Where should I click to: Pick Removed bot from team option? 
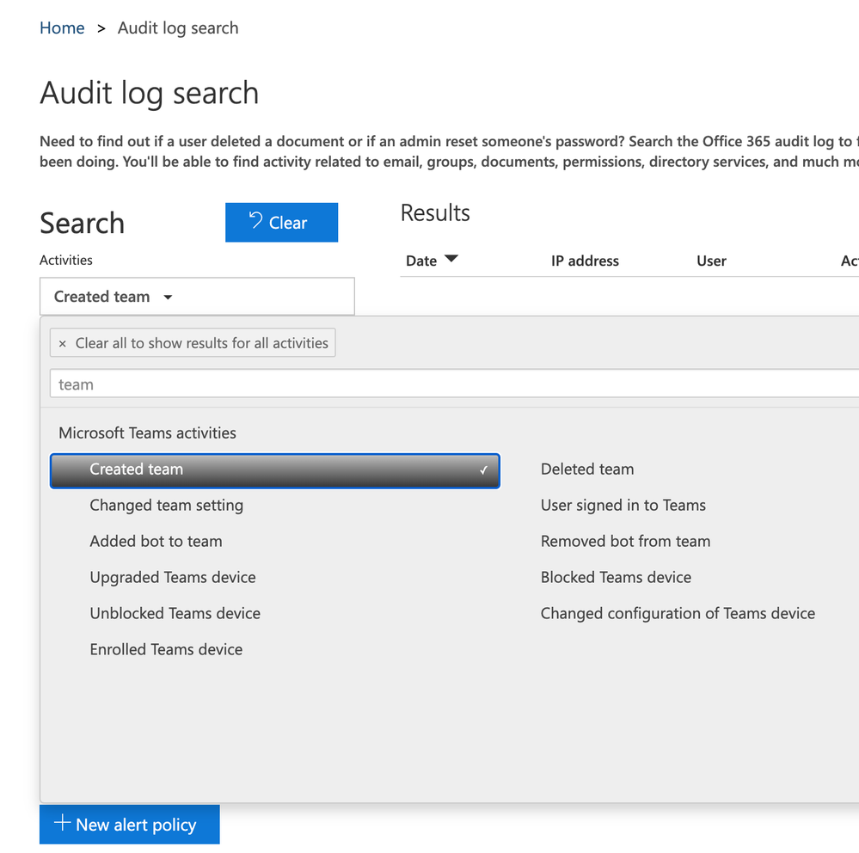625,542
